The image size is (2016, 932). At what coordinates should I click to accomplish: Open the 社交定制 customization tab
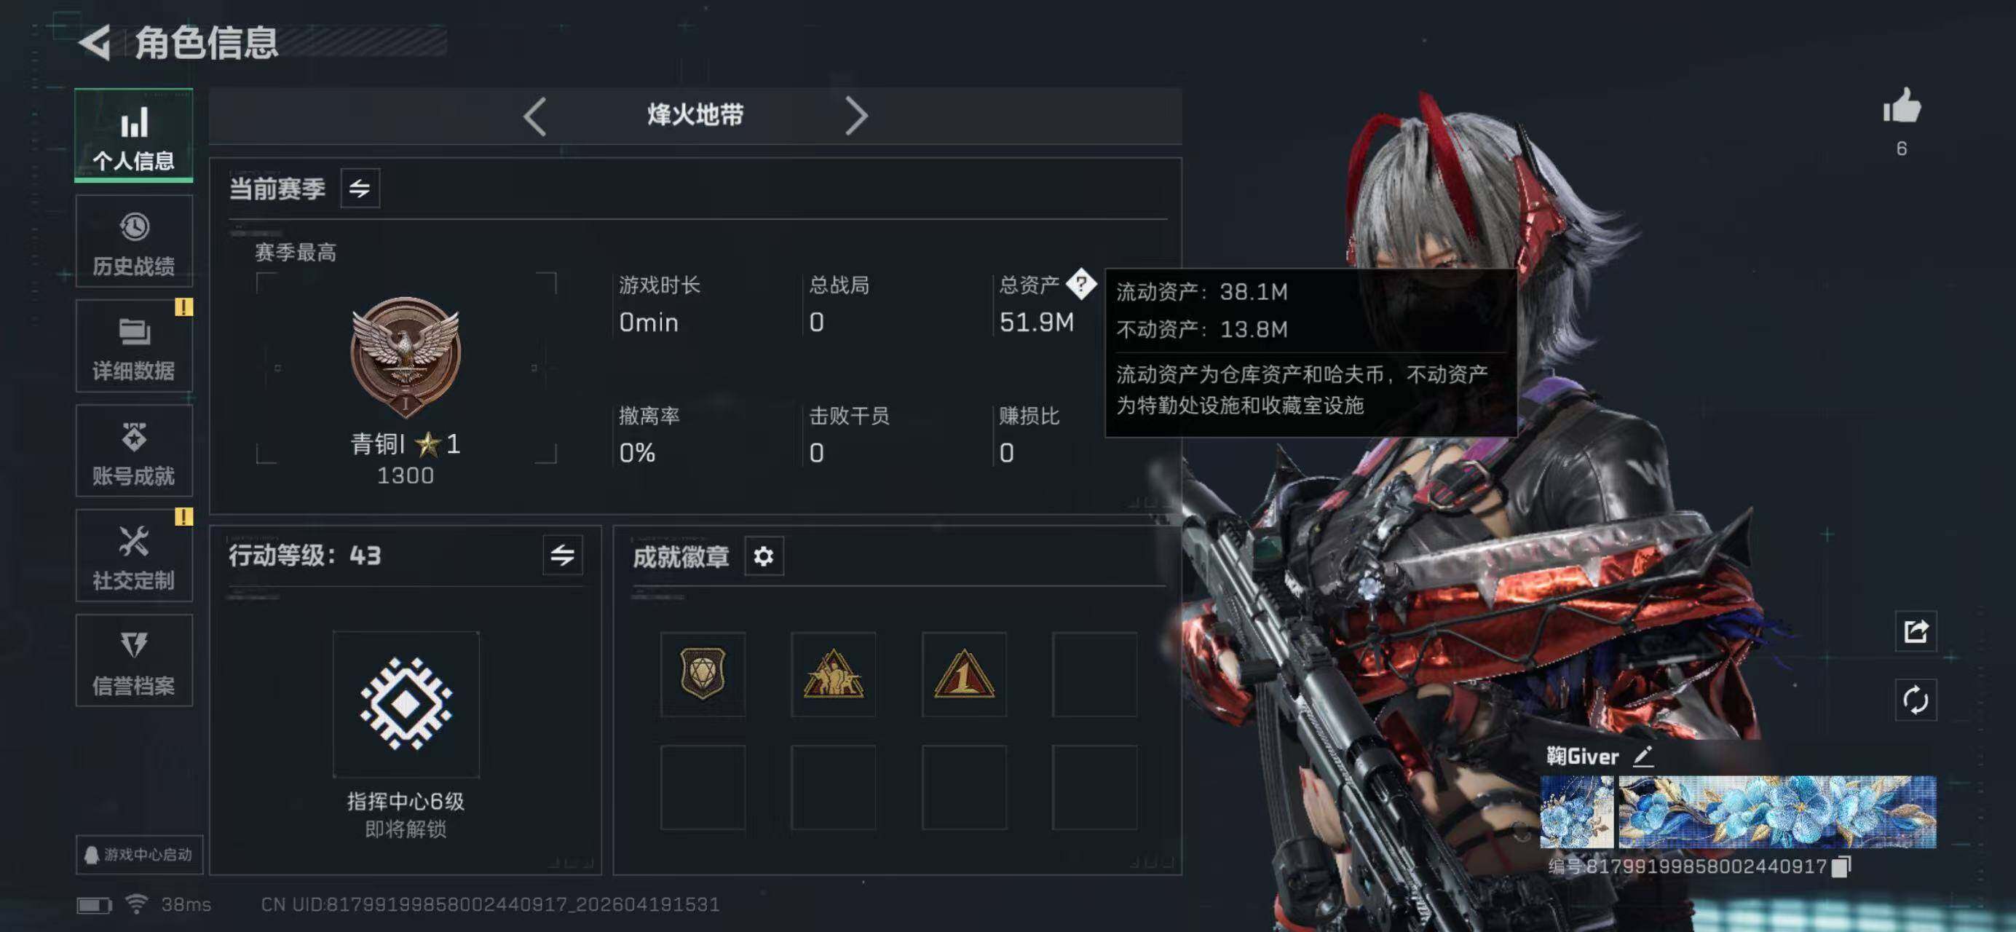tap(134, 556)
